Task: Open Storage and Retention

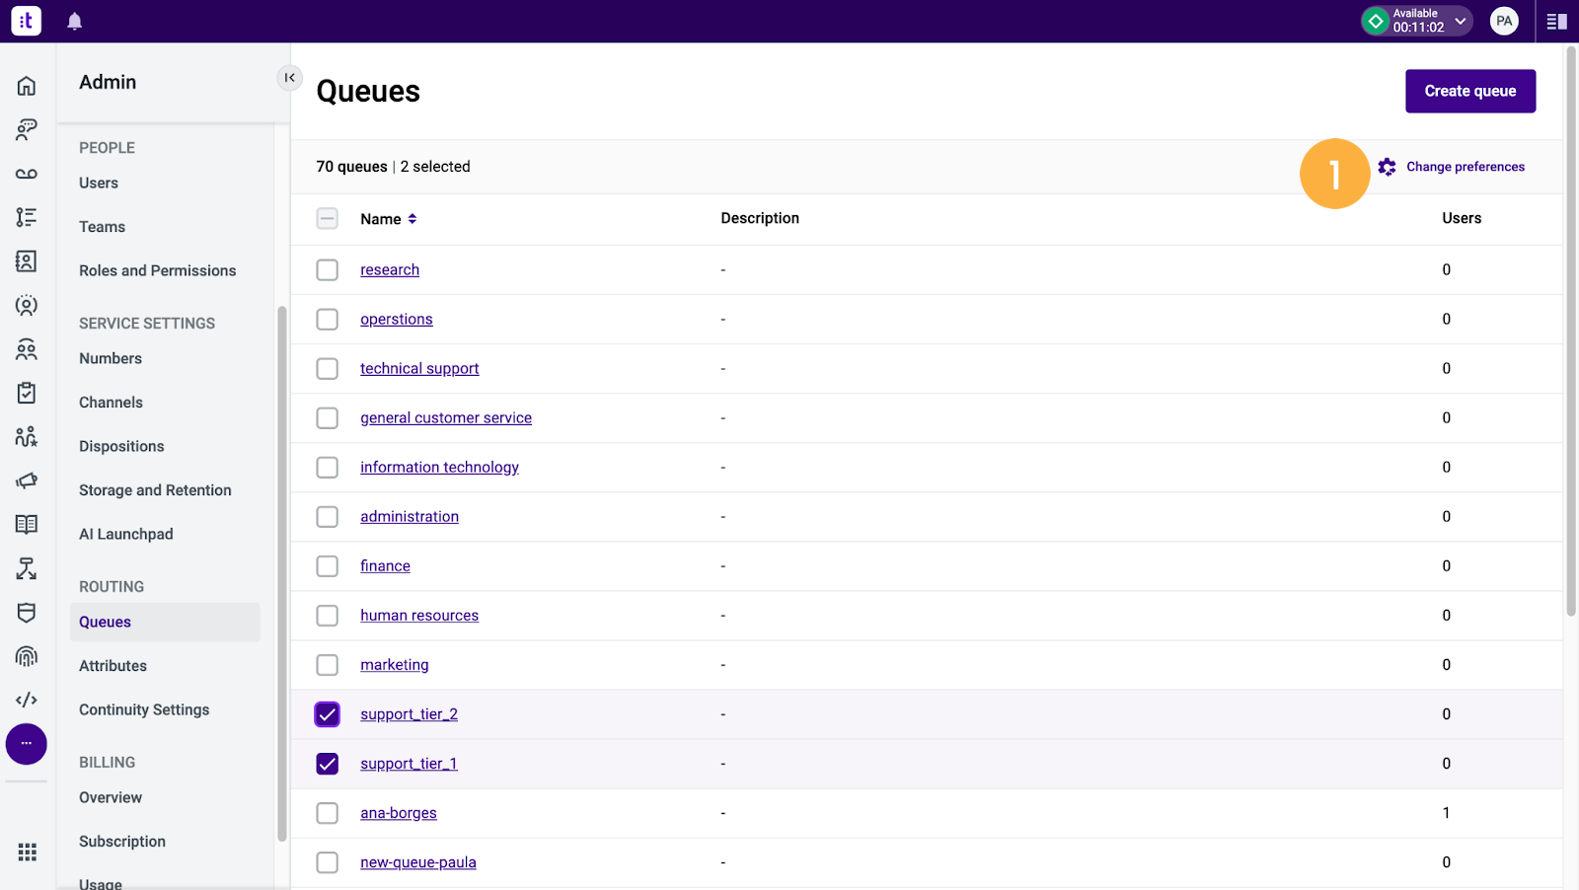Action: click(x=156, y=490)
